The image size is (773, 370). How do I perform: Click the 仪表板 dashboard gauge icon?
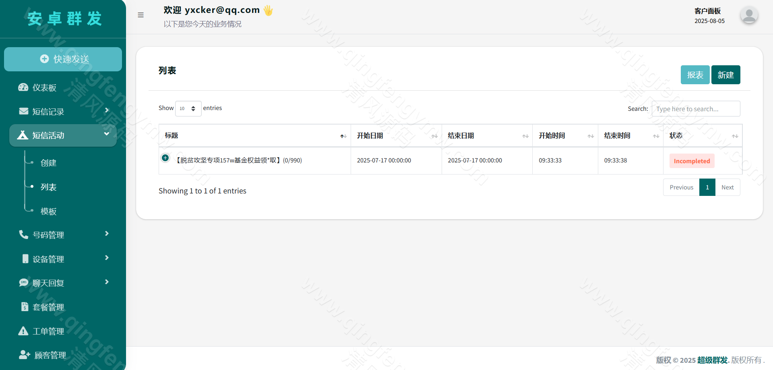(x=23, y=87)
